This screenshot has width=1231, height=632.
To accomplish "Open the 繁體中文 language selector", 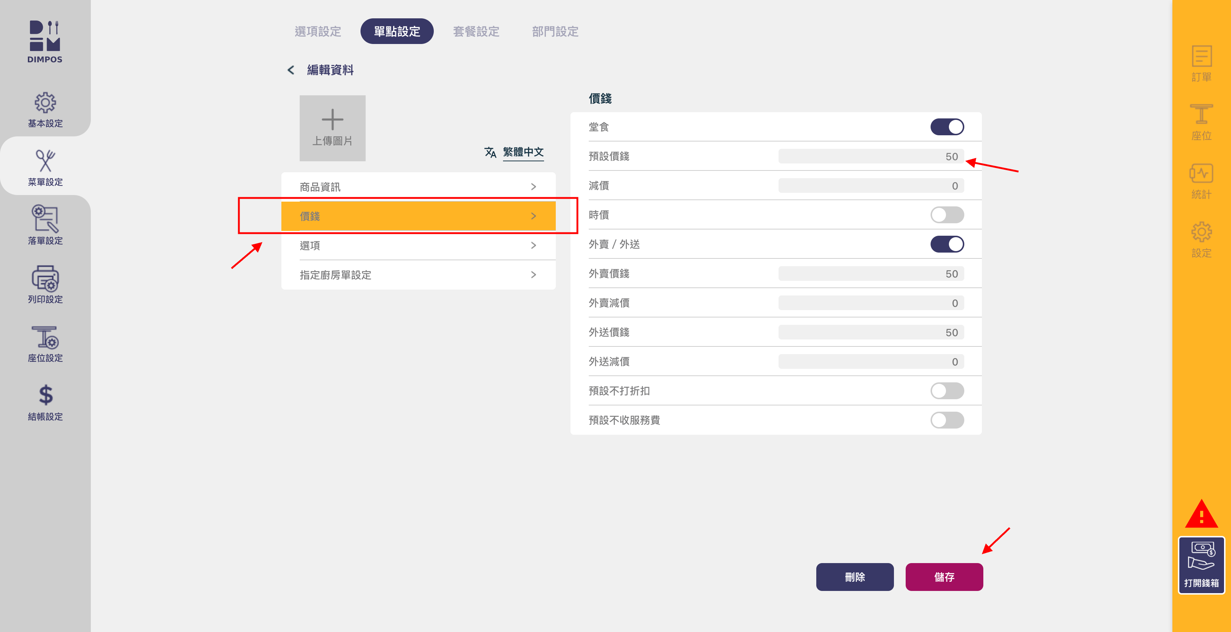I will (x=523, y=152).
